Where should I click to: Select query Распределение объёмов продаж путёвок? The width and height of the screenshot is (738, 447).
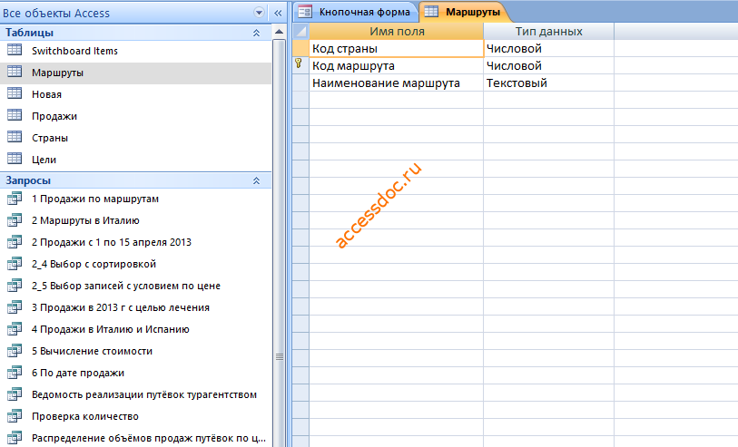[x=135, y=438]
